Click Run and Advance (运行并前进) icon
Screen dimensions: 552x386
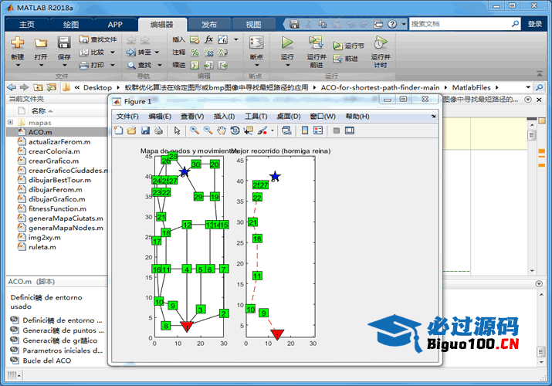[316, 42]
